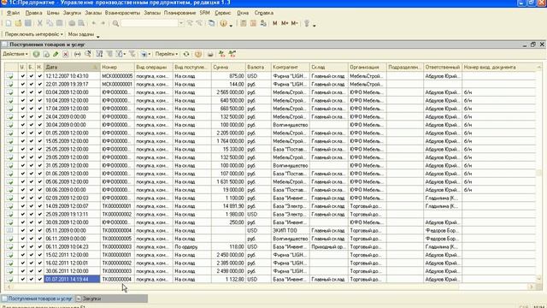Select cell with sum 2 565 000,00
The width and height of the screenshot is (547, 308).
(x=228, y=92)
